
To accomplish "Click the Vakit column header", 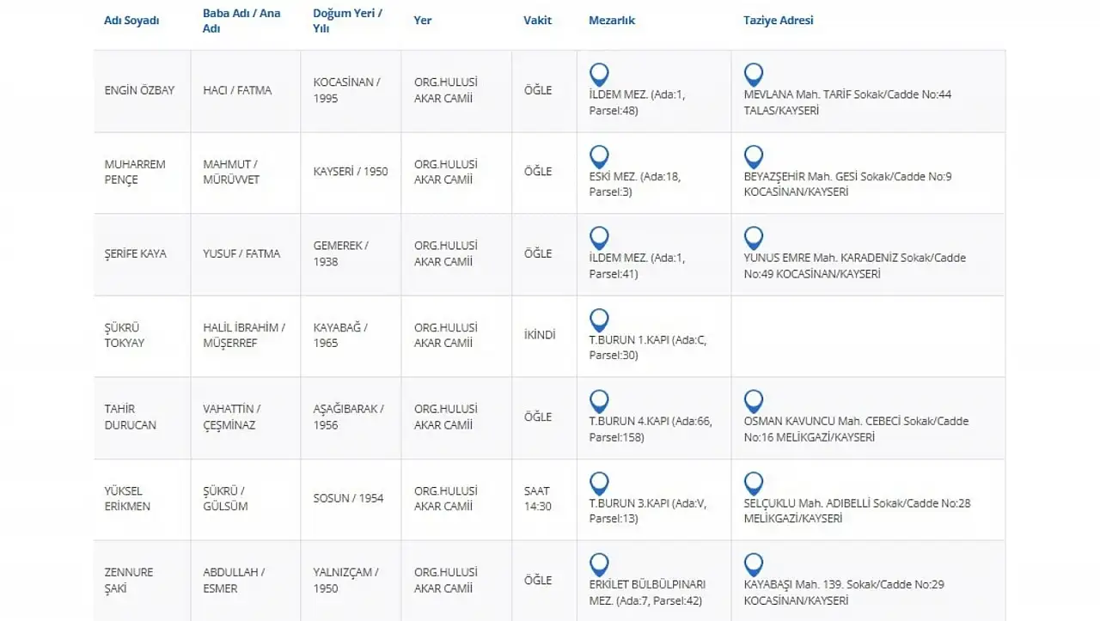I will pos(538,21).
